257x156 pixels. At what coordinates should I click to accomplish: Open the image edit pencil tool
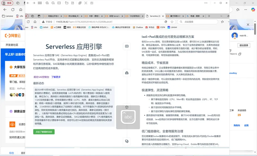tap(73, 3)
